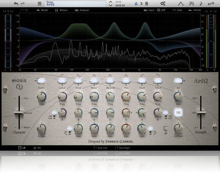
Task: Toggle the Fire band button
Action: (x=126, y=81)
